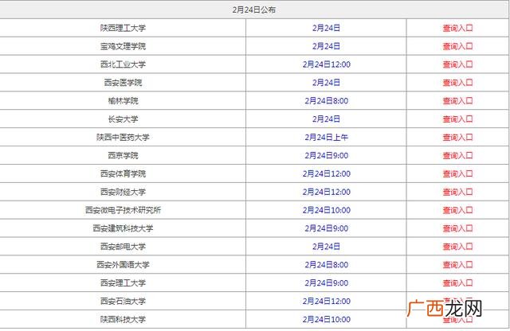Click 2月24日8:00 in the 榆林学院 row
This screenshot has height=331, width=510.
[x=327, y=101]
